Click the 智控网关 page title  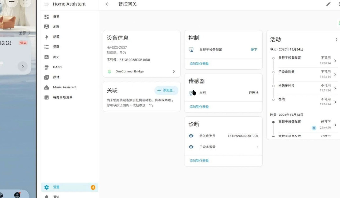pos(127,4)
